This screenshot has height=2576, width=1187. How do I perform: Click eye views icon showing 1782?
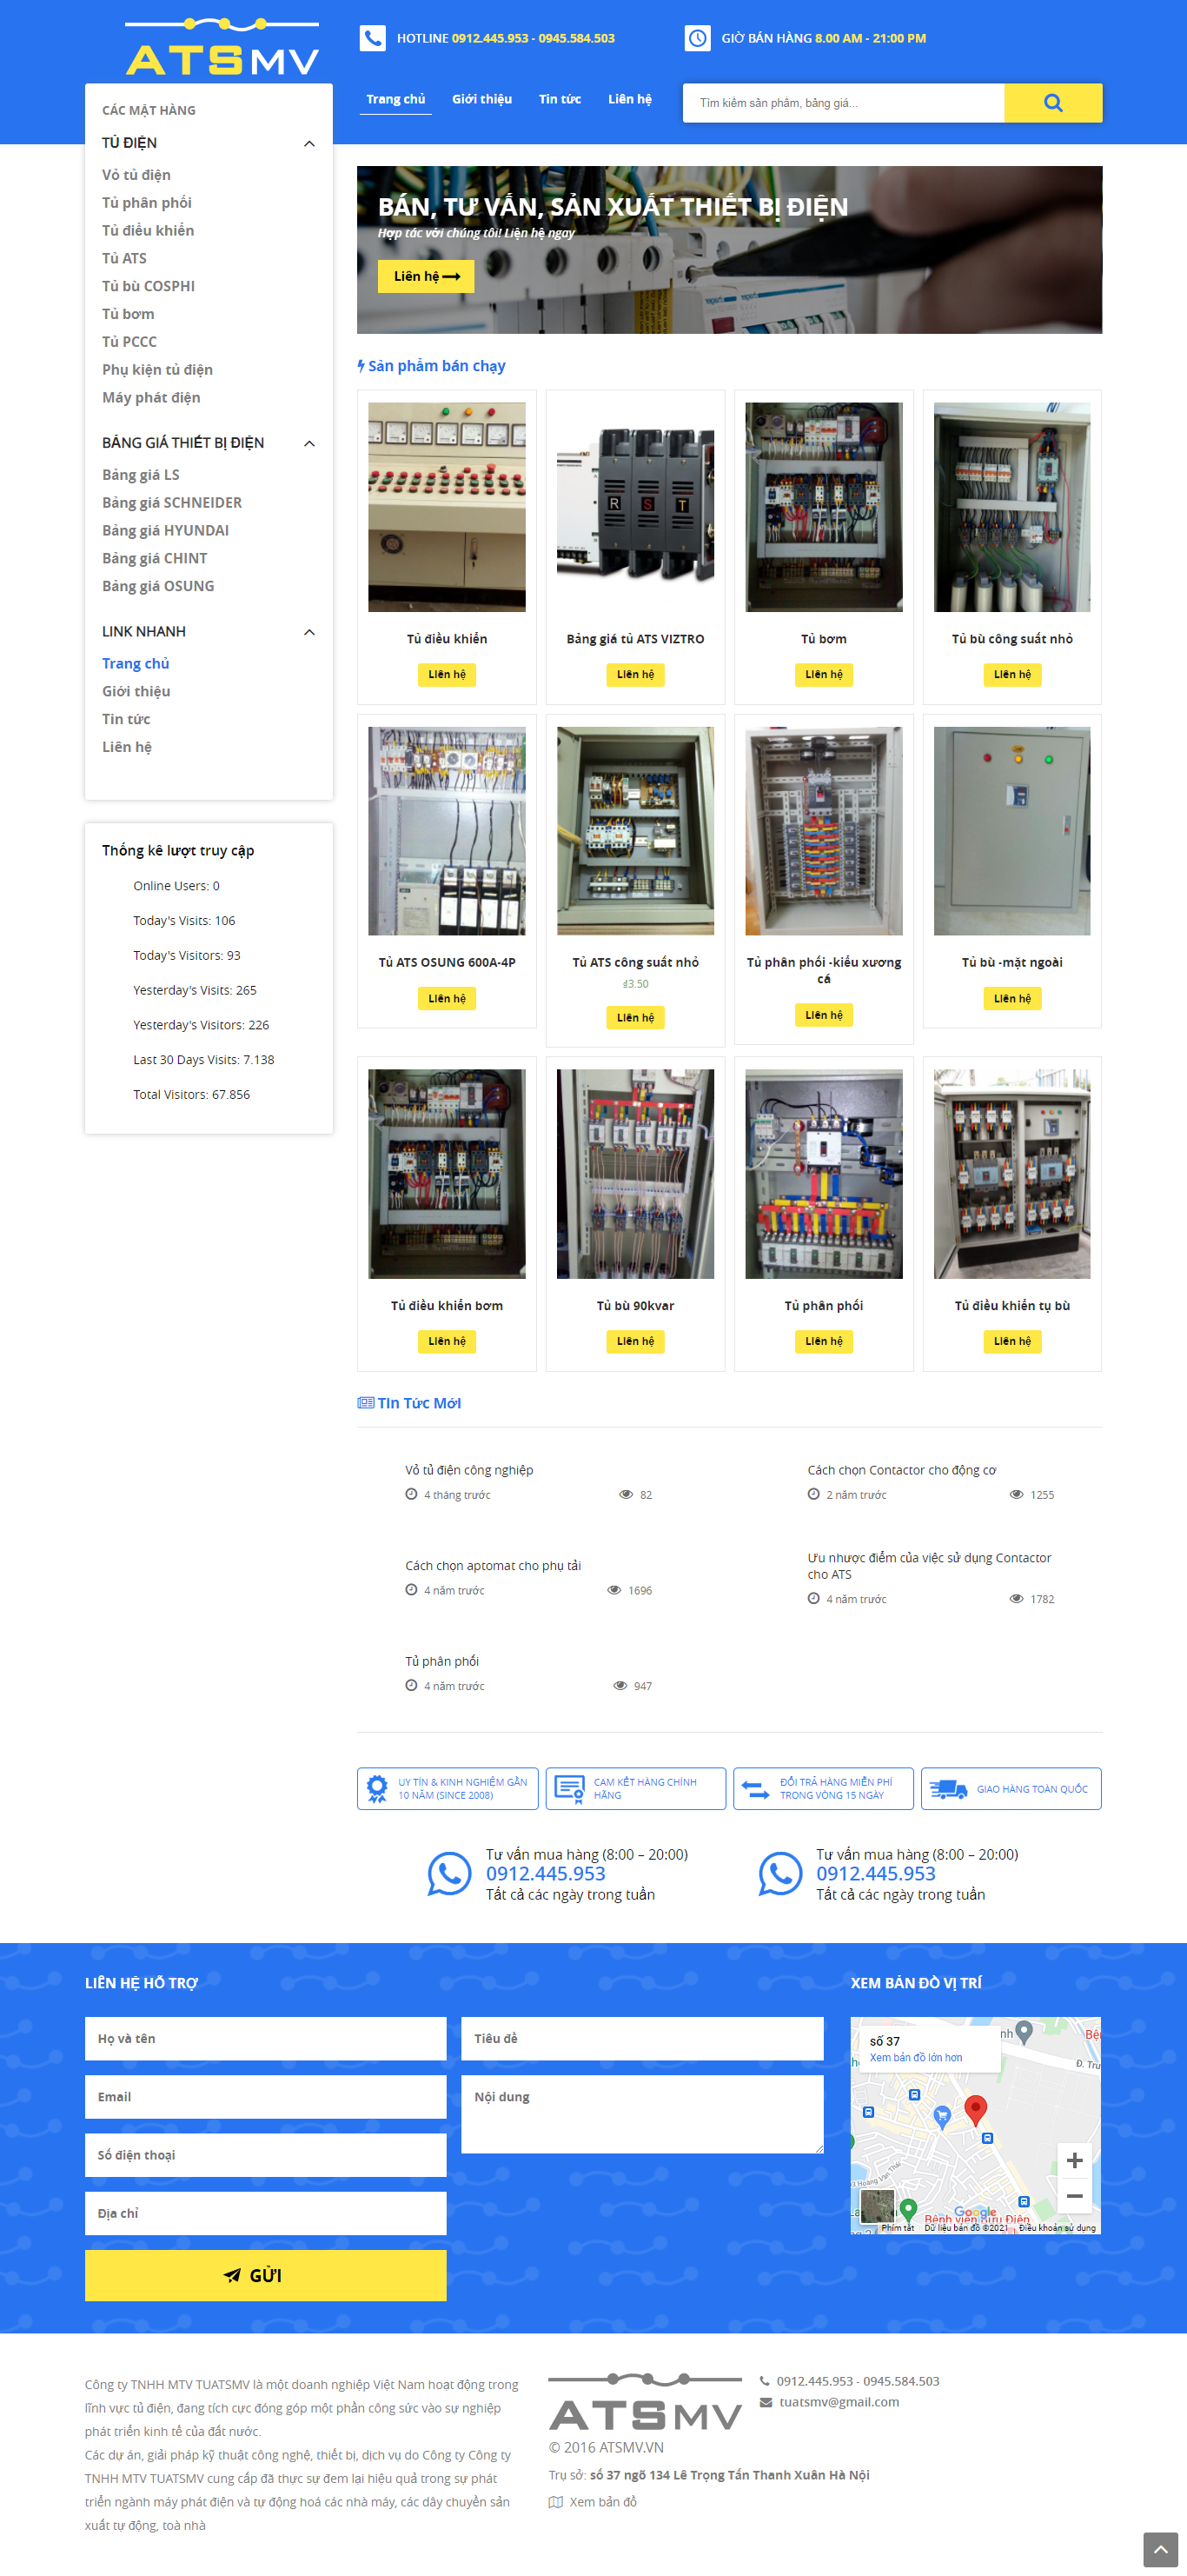pos(1016,1599)
